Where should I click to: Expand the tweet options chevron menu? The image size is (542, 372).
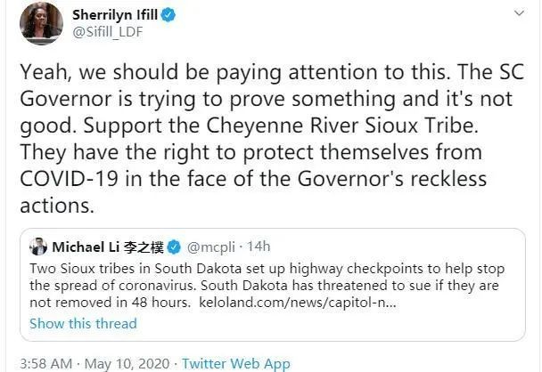[519, 14]
